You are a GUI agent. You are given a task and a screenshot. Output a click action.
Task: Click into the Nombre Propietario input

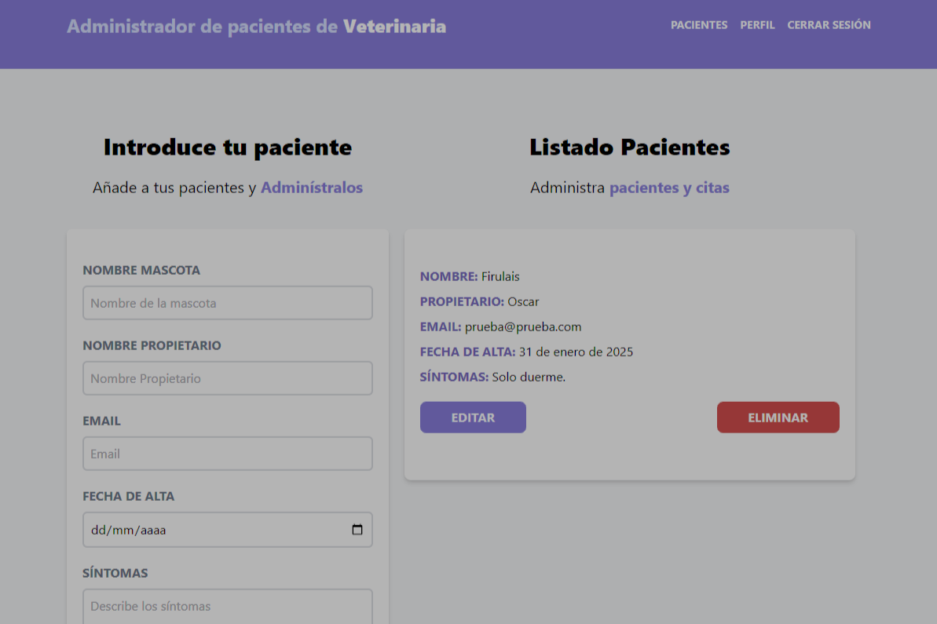pyautogui.click(x=227, y=378)
